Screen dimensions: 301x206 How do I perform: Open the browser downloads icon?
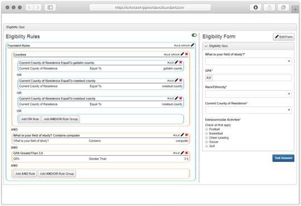tap(255, 7)
